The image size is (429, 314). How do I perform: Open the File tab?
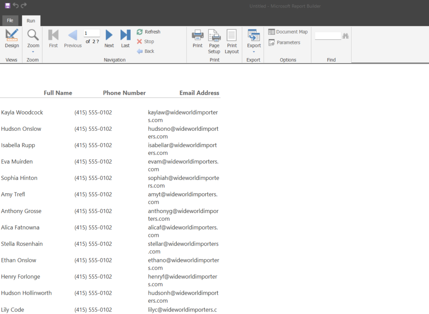coord(10,21)
